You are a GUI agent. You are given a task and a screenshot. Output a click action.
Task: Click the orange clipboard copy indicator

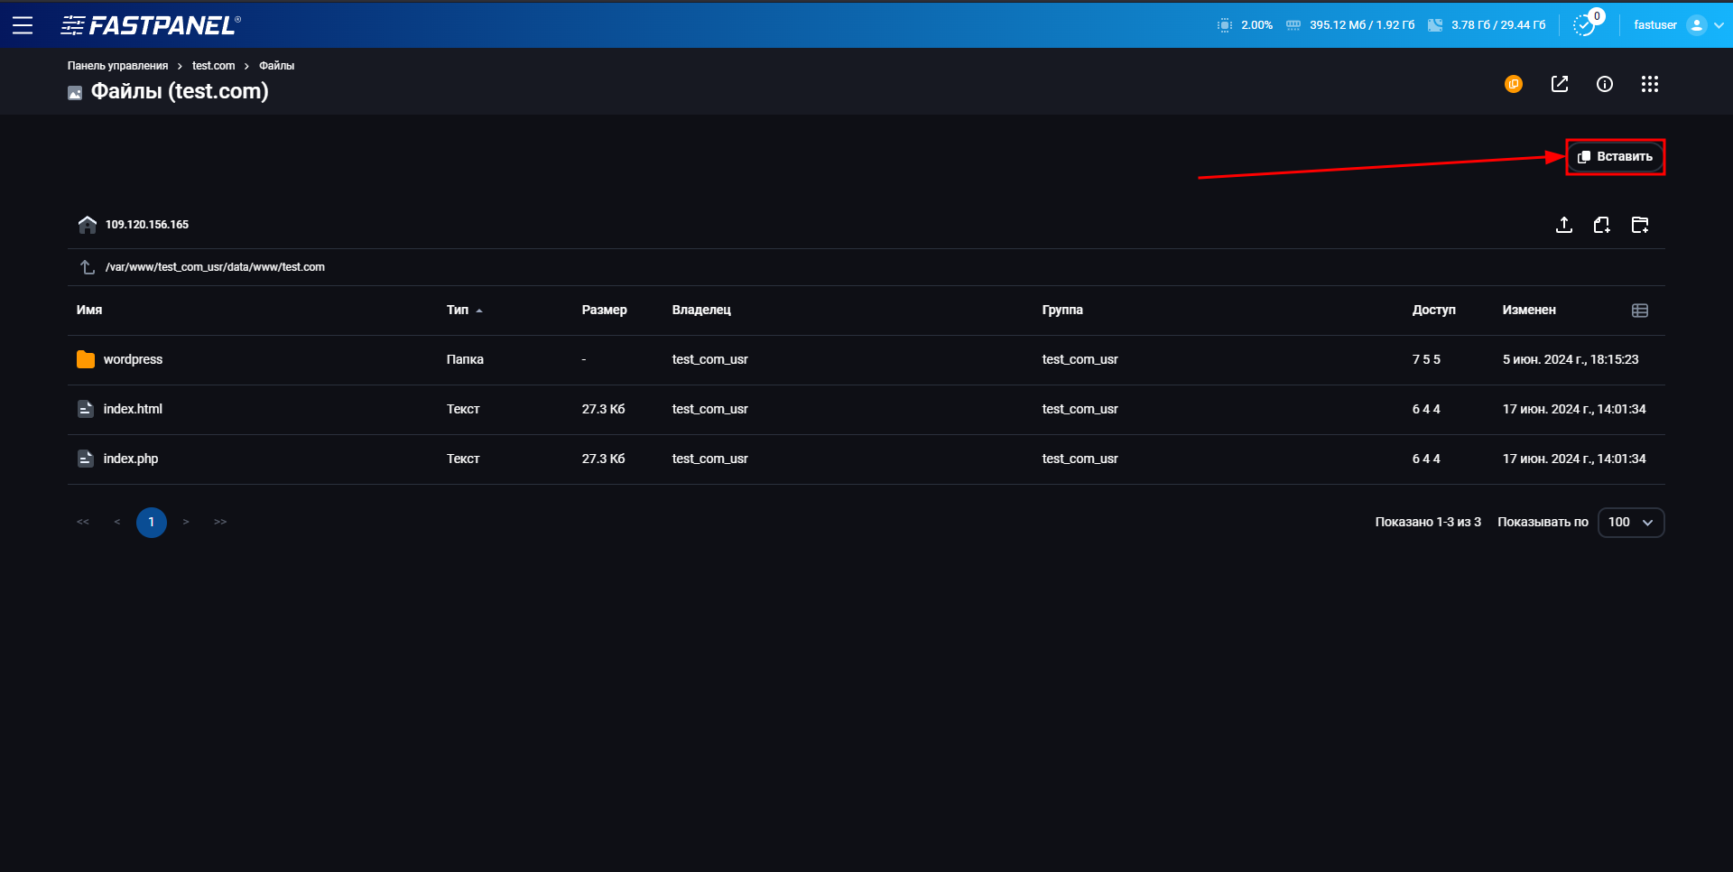pyautogui.click(x=1514, y=84)
